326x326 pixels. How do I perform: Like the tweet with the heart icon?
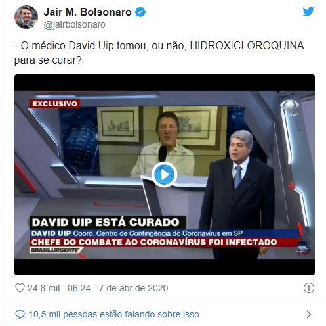coord(20,288)
